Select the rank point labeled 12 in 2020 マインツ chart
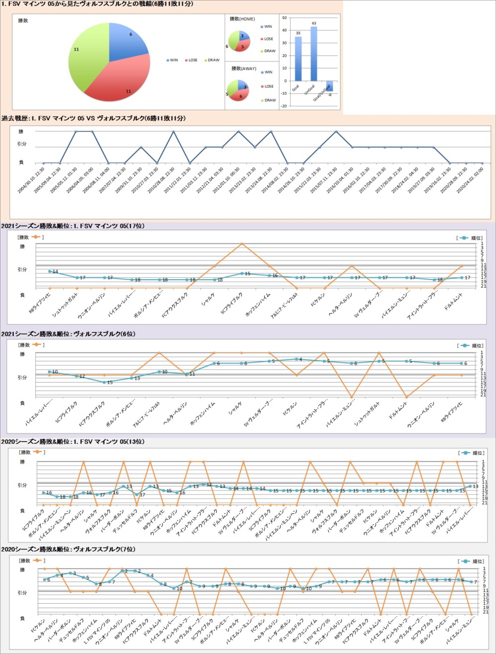 pos(204,484)
